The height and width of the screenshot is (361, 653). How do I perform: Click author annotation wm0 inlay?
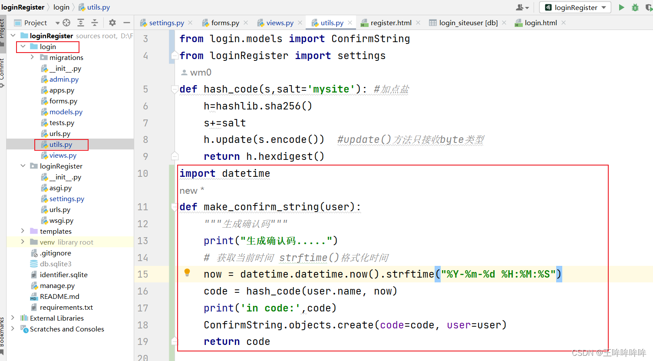[x=196, y=72]
